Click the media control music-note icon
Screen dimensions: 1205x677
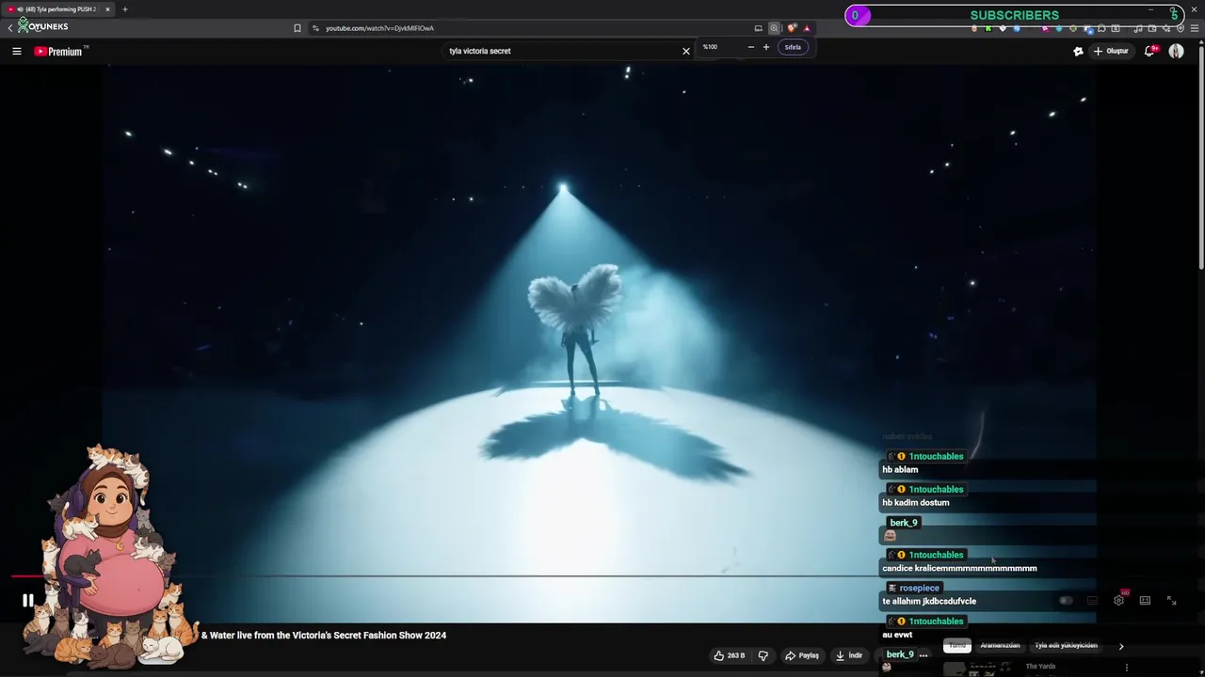1138,28
